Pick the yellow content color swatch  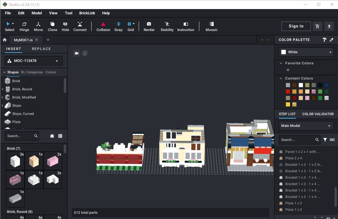tap(288, 104)
